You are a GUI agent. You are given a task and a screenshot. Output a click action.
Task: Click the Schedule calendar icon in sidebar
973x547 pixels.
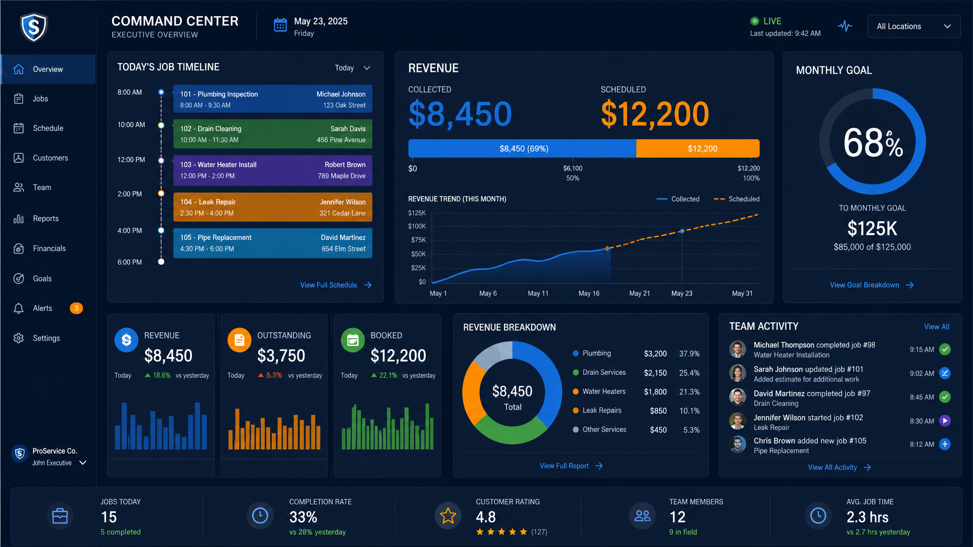(19, 128)
